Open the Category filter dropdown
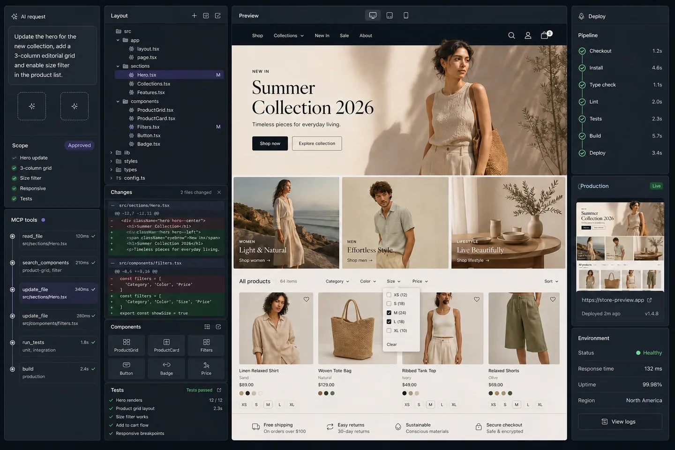 click(x=337, y=281)
